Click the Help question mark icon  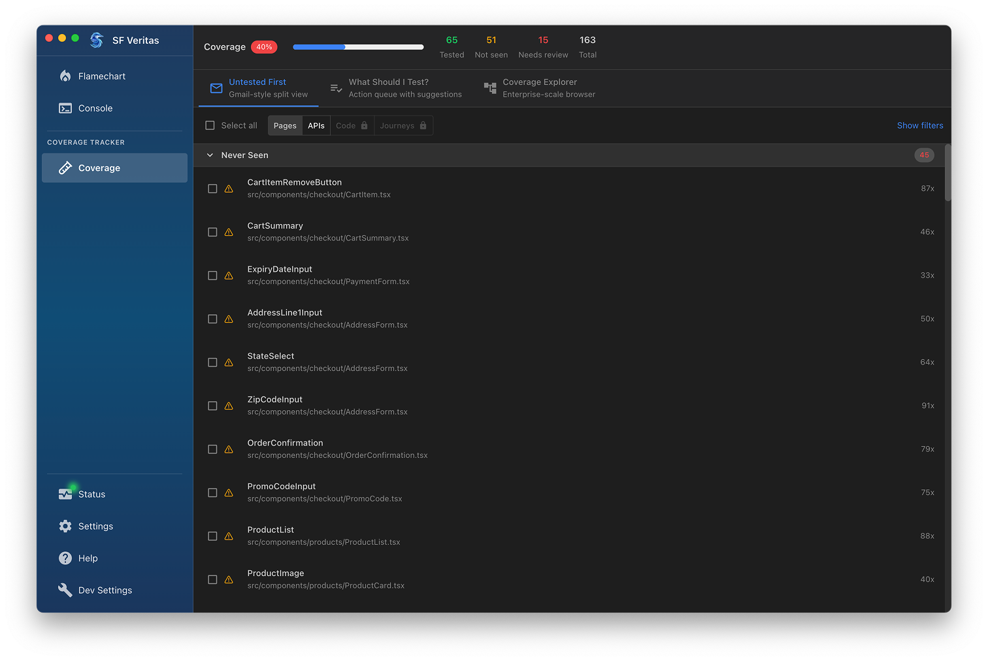(65, 558)
